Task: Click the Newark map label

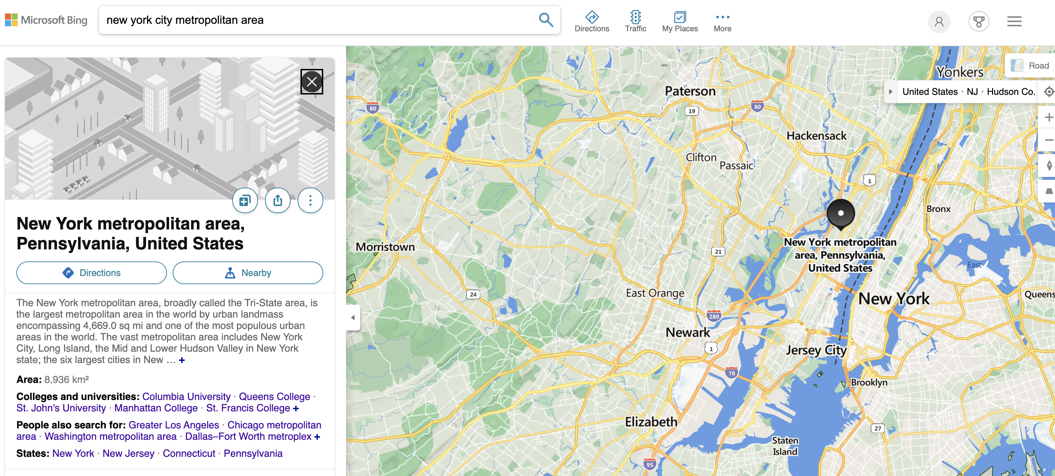Action: coord(688,332)
